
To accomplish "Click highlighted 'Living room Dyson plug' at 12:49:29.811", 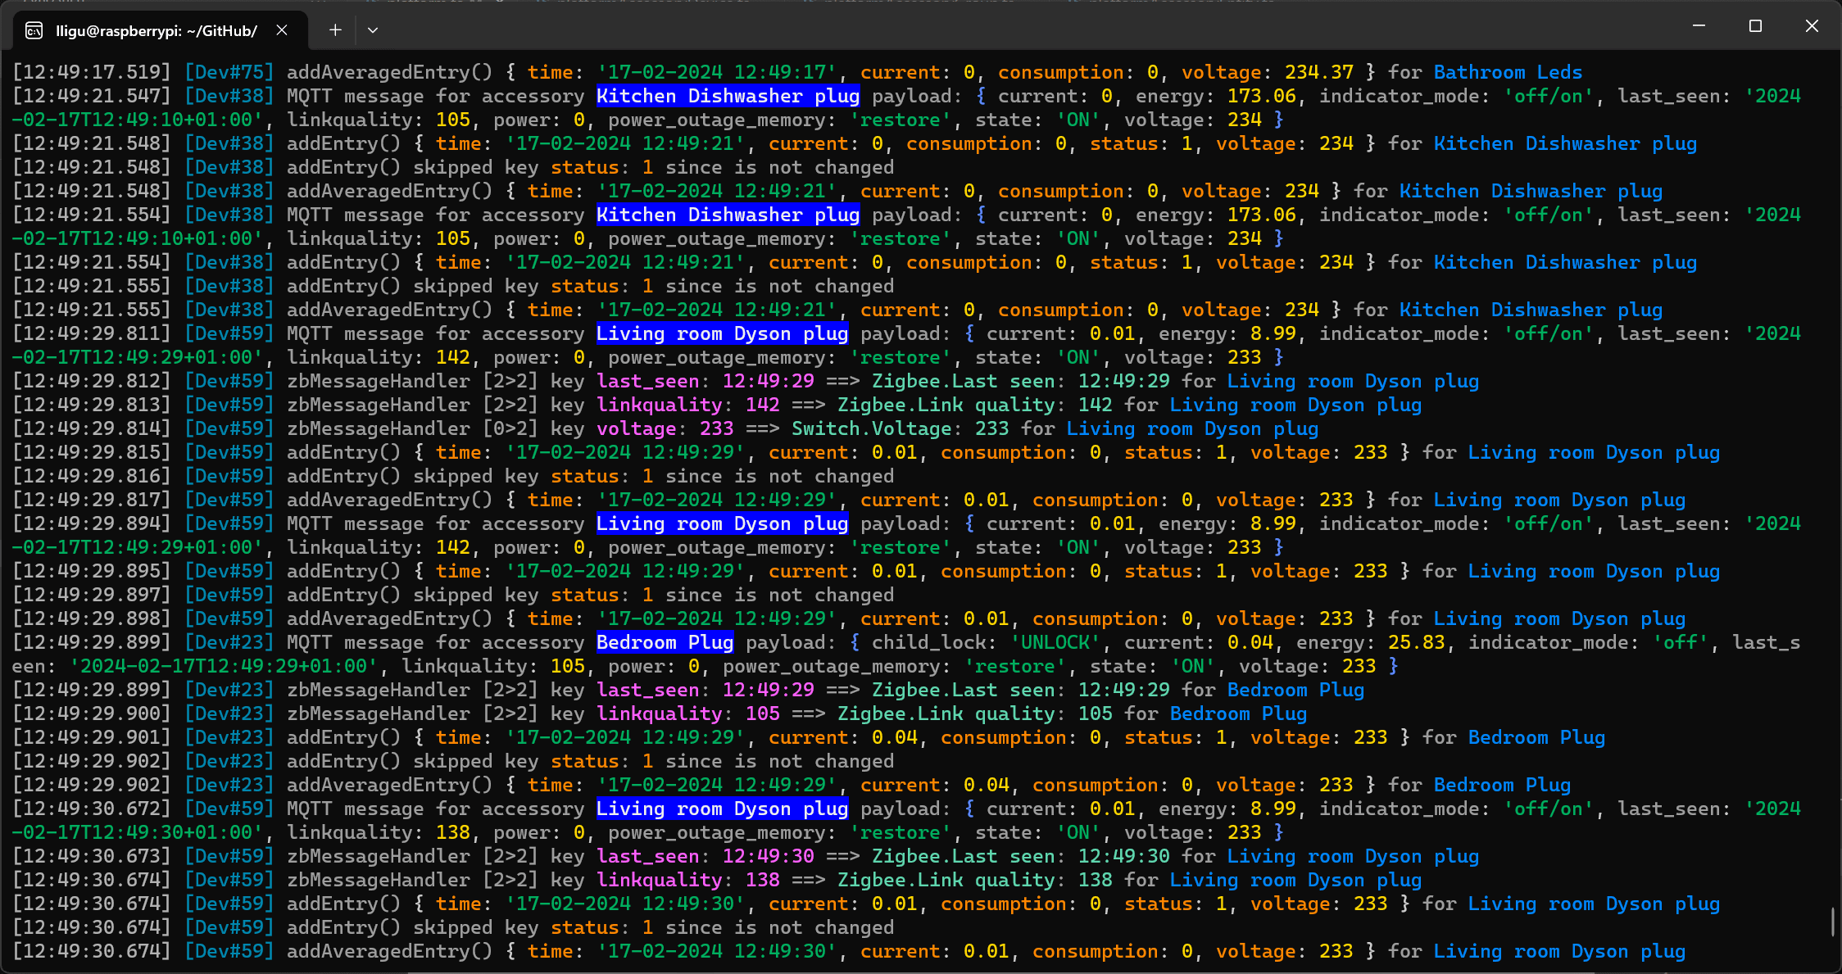I will 722,333.
